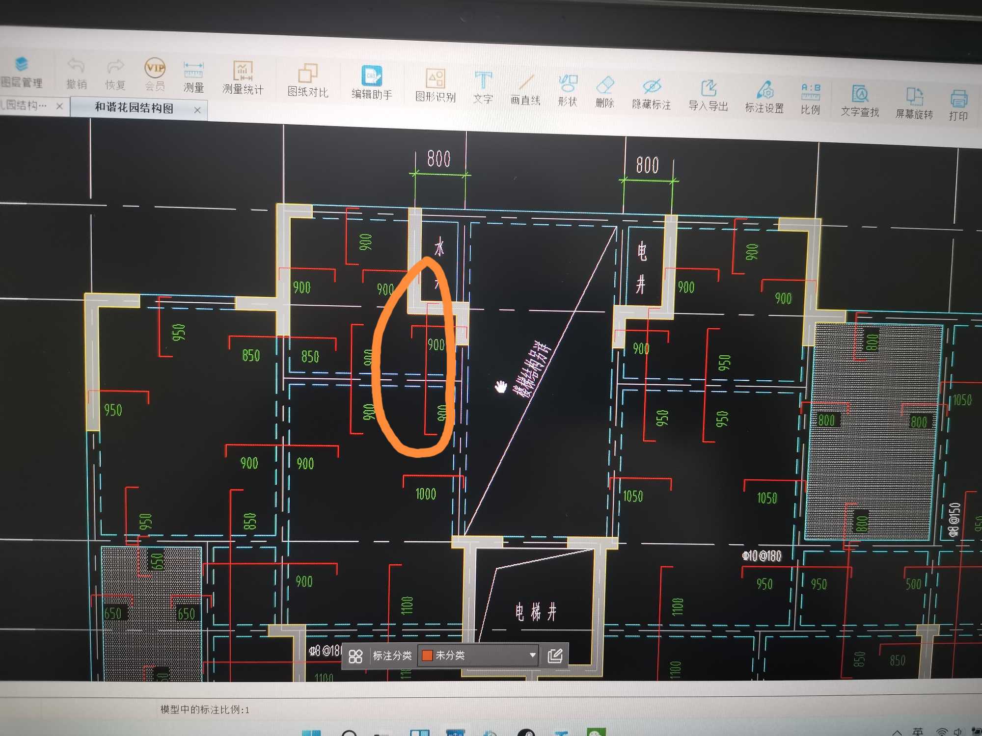Click the 1000 dimension label
982x736 pixels.
(x=426, y=494)
